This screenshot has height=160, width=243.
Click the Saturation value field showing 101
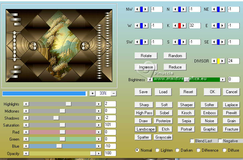tap(110, 125)
